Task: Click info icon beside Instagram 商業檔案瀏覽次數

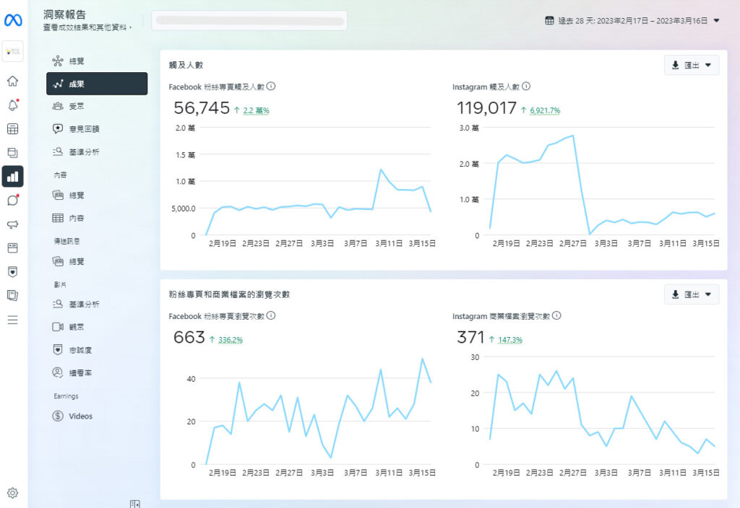Action: tap(556, 316)
